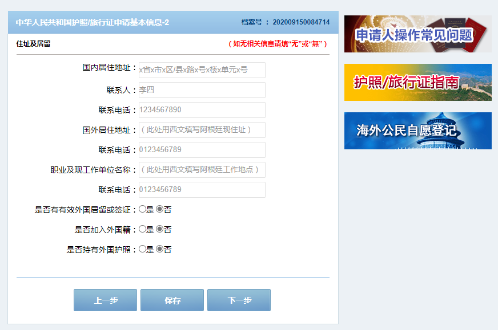
Task: Click the 国内居住地址 address input field
Action: pos(202,70)
